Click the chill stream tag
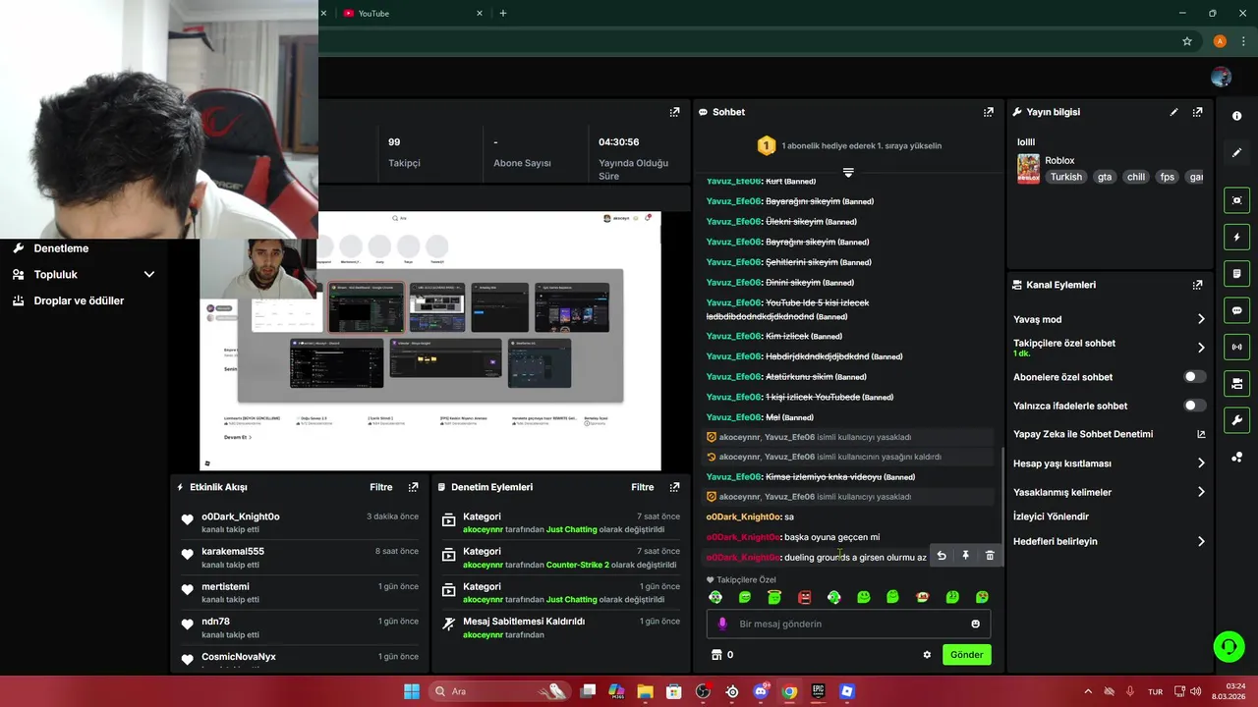 (1136, 177)
